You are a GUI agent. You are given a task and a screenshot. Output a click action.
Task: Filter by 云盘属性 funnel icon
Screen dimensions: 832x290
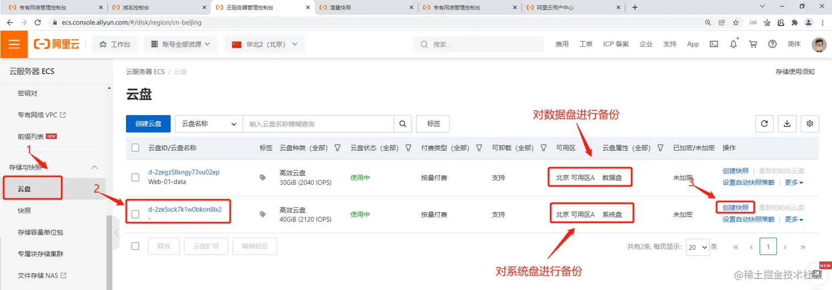pos(660,148)
